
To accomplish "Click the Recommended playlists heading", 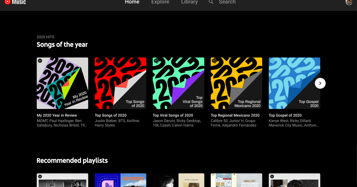I will pos(72,160).
